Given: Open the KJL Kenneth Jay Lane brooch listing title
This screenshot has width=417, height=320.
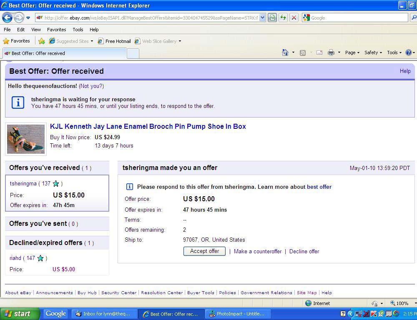Looking at the screenshot, I should [148, 126].
